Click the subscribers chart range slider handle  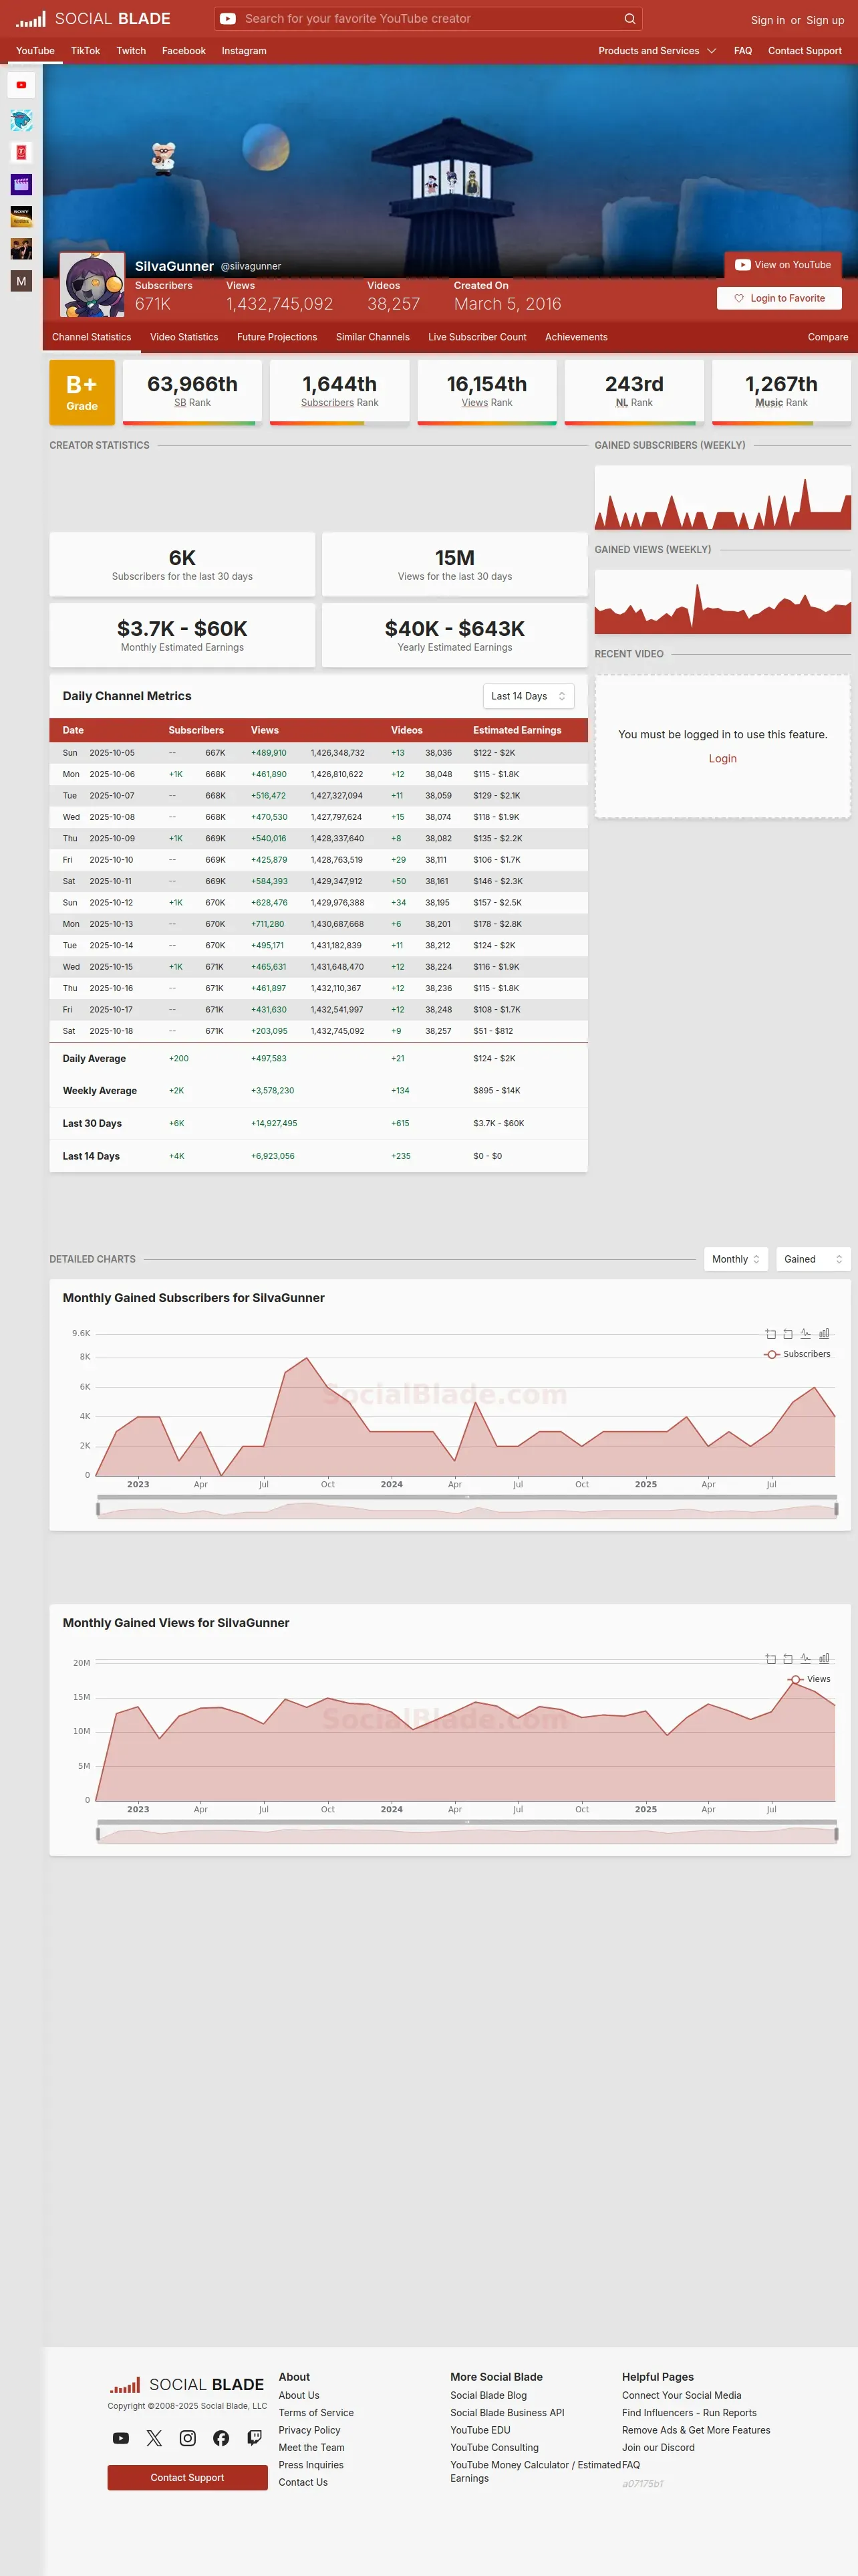98,1509
